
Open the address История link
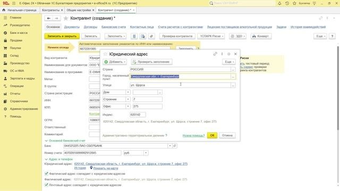pyautogui.click(x=80, y=168)
